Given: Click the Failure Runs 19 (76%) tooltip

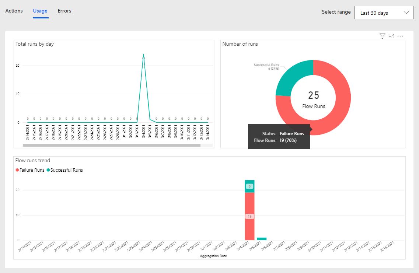Looking at the screenshot, I should pyautogui.click(x=279, y=137).
